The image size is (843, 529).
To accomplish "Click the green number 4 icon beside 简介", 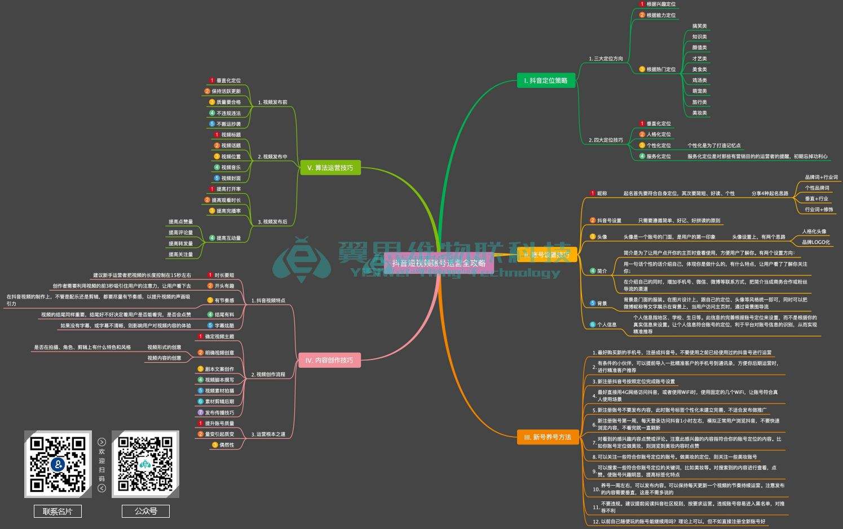I will click(x=593, y=271).
